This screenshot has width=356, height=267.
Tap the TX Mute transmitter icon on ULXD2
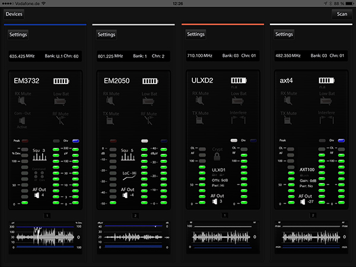200,122
